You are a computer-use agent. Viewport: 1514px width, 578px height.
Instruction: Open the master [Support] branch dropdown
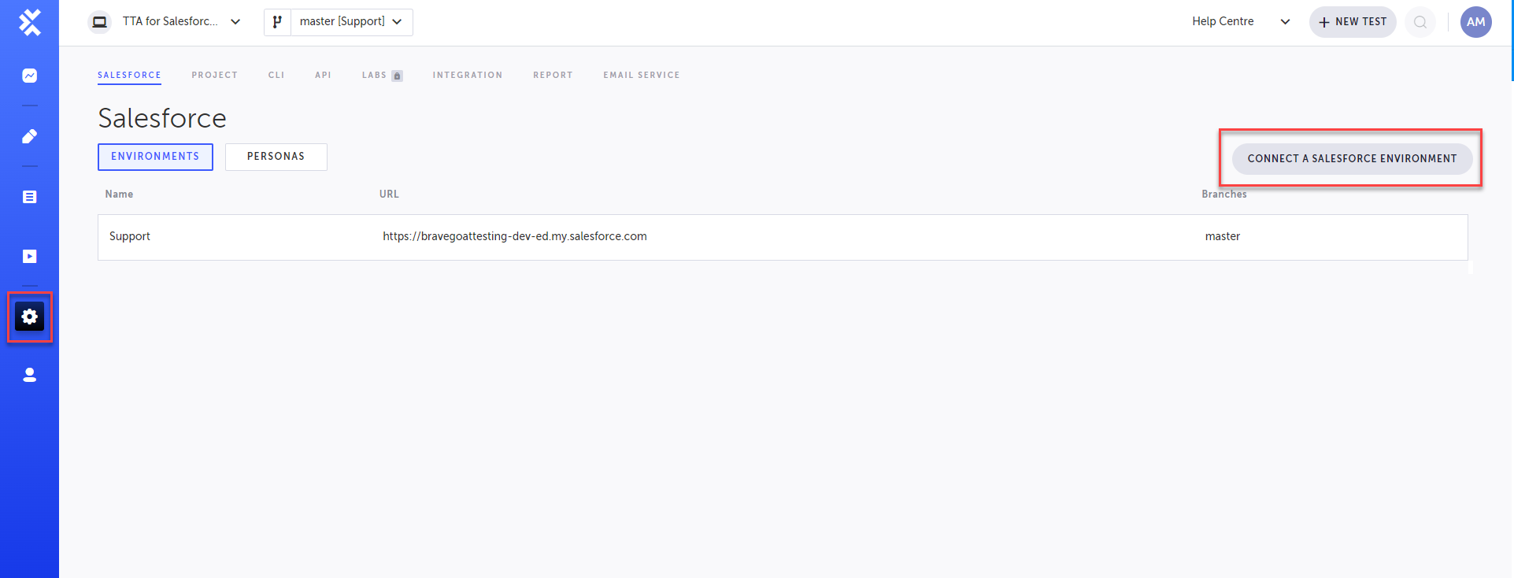(351, 22)
